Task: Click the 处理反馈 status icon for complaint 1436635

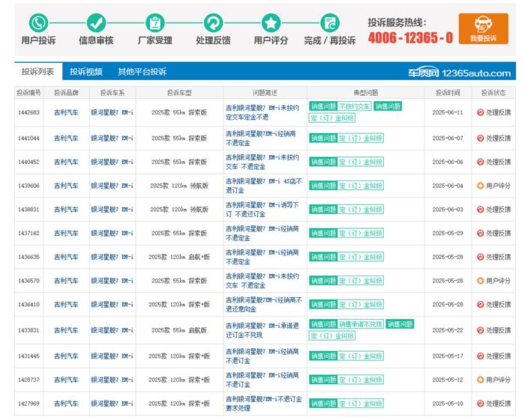Action: (x=480, y=257)
